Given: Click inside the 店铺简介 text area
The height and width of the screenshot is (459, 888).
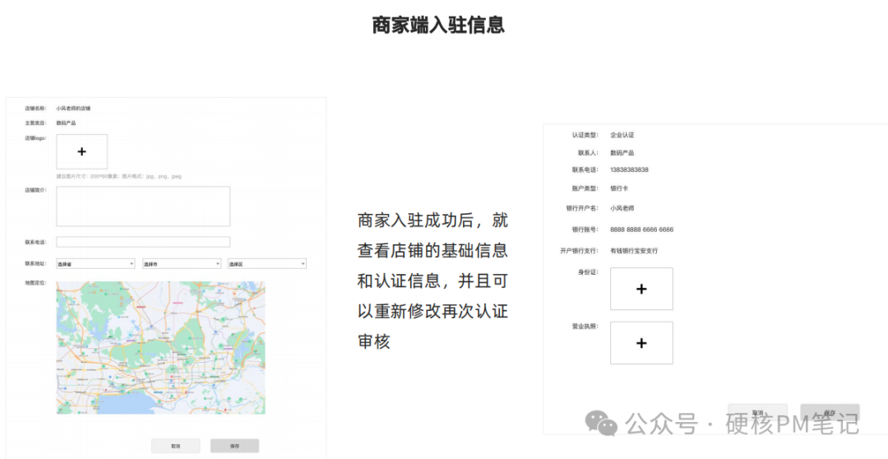Looking at the screenshot, I should (x=143, y=206).
